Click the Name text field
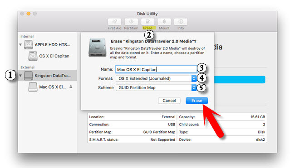Image resolution: width=295 pixels, height=168 pixels. [156, 69]
